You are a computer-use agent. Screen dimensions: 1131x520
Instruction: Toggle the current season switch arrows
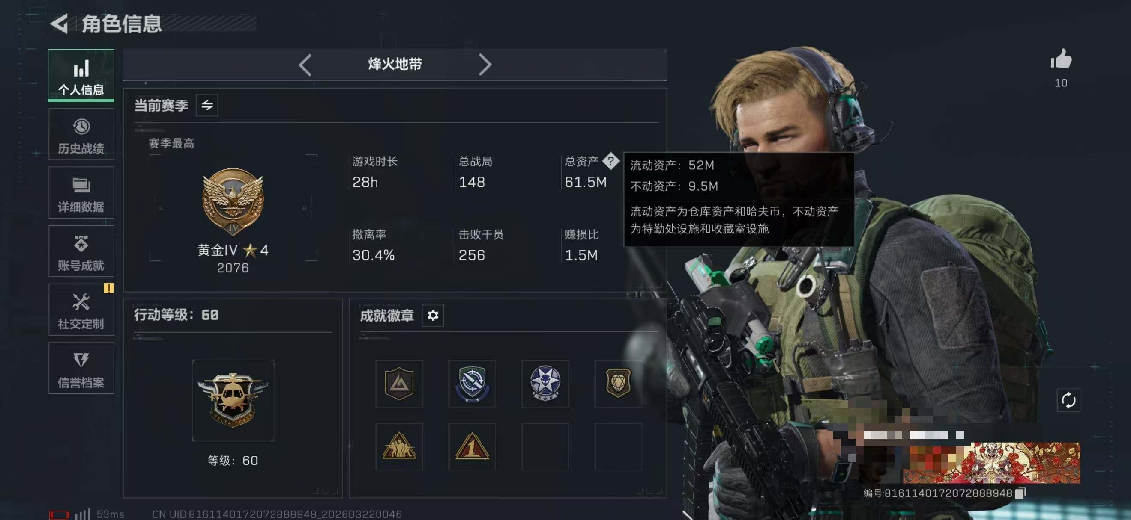click(207, 105)
